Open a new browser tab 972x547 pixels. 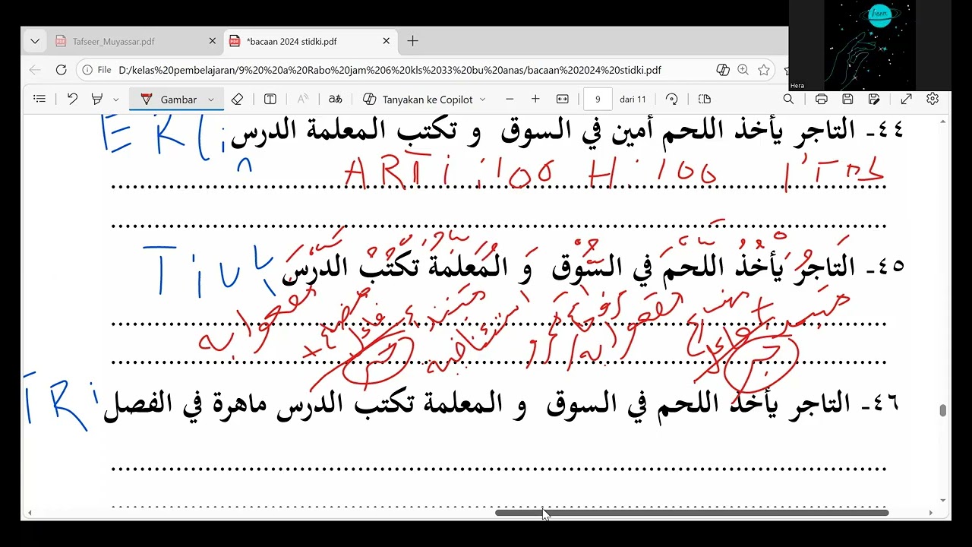tap(412, 41)
